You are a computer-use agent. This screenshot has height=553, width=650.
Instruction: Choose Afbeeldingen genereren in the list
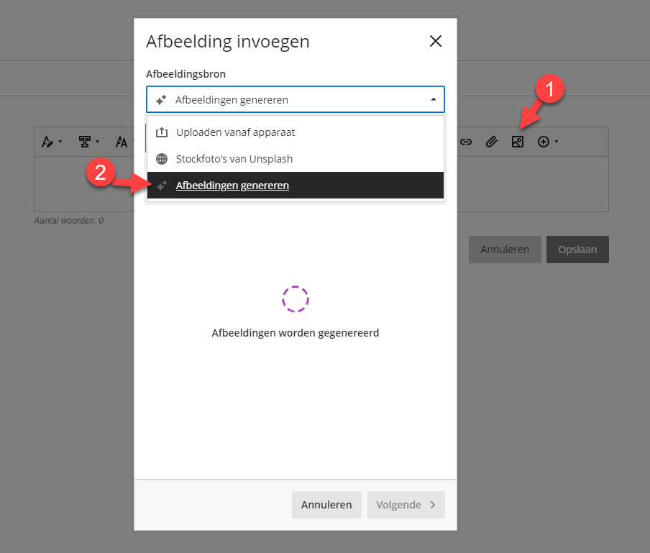pos(295,186)
